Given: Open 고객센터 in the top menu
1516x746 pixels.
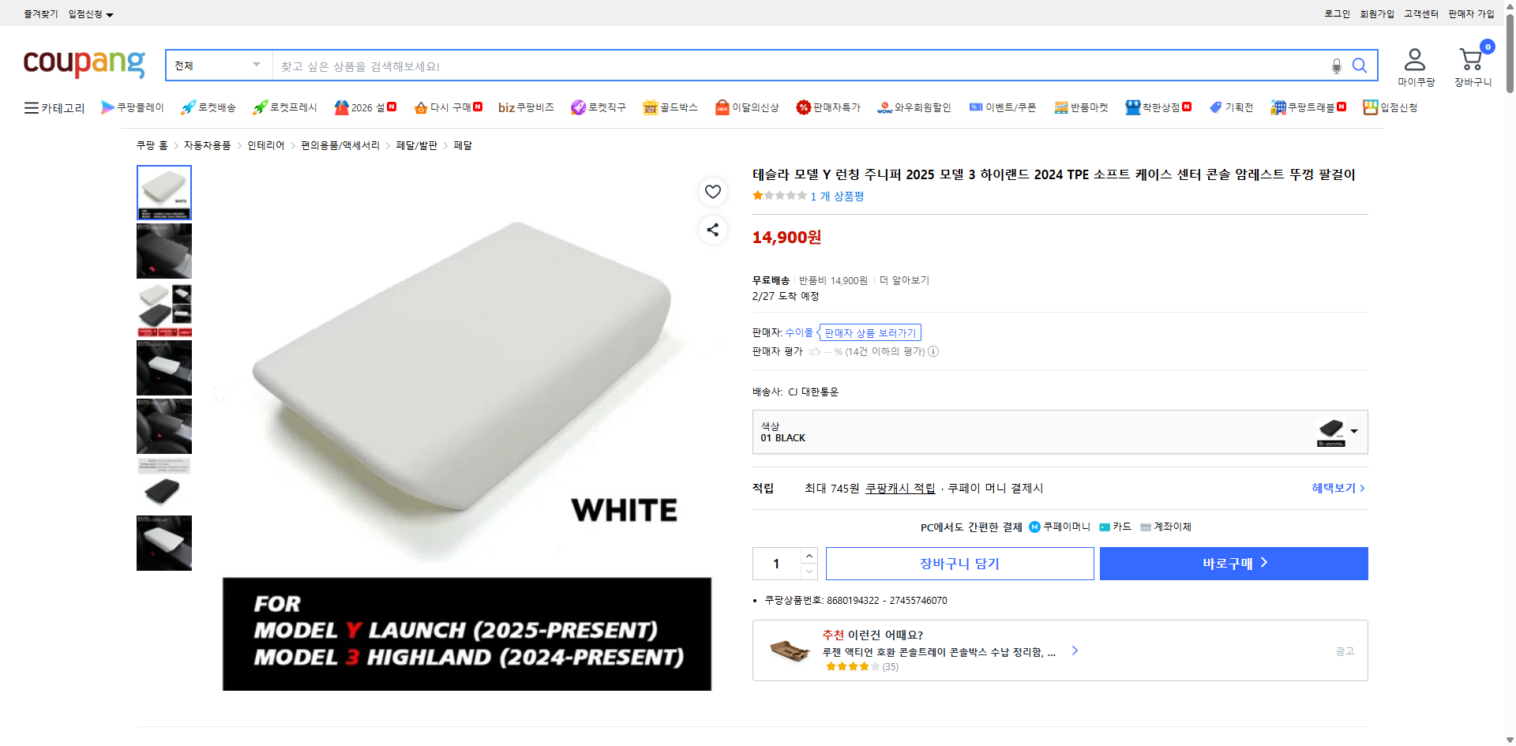Looking at the screenshot, I should pos(1420,13).
